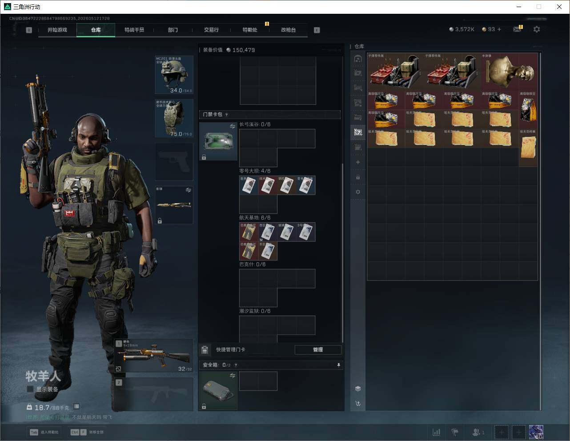This screenshot has width=570, height=441.
Task: Click the 3,572K currency balance
Action: click(x=462, y=29)
